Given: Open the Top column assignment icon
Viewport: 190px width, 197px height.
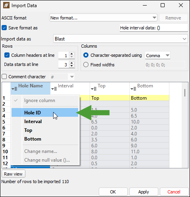Looking at the screenshot, I should [94, 89].
